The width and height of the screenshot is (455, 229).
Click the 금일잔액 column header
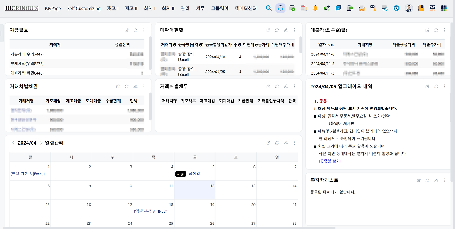point(122,45)
